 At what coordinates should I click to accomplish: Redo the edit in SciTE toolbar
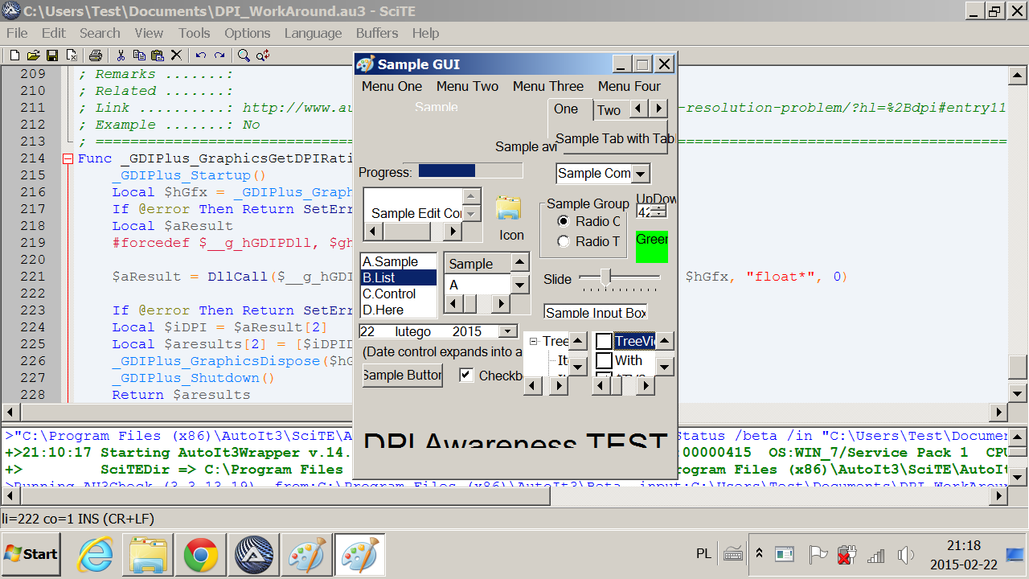[x=219, y=55]
